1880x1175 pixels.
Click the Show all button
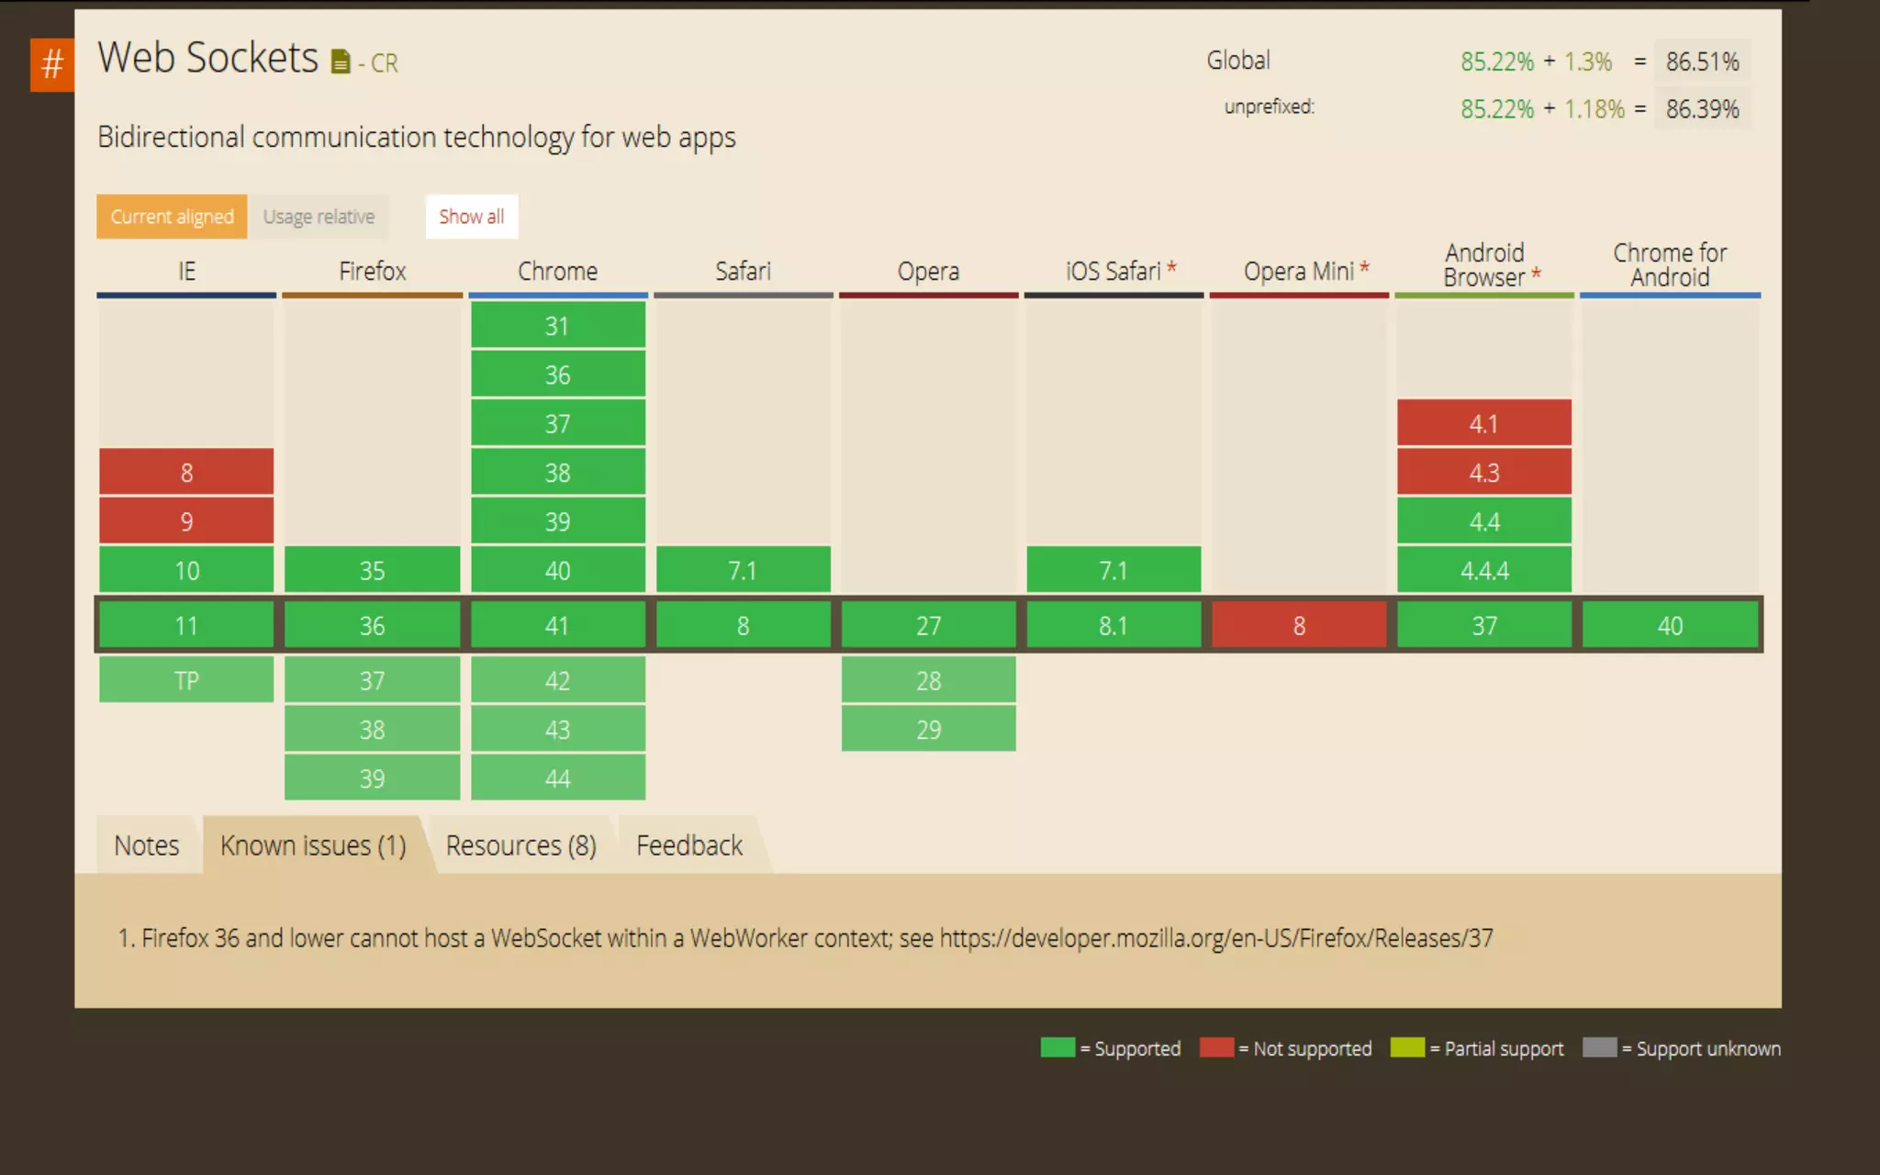(x=472, y=217)
